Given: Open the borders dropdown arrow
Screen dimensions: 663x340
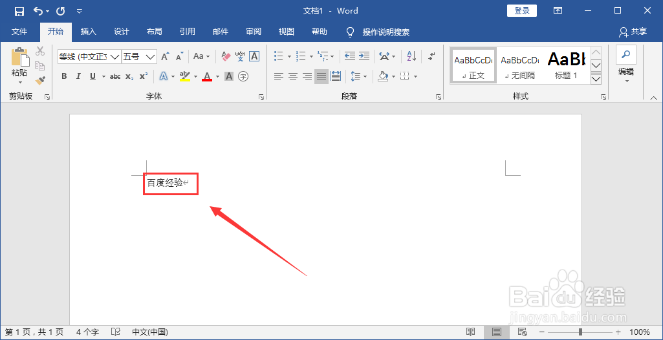Looking at the screenshot, I should (416, 77).
